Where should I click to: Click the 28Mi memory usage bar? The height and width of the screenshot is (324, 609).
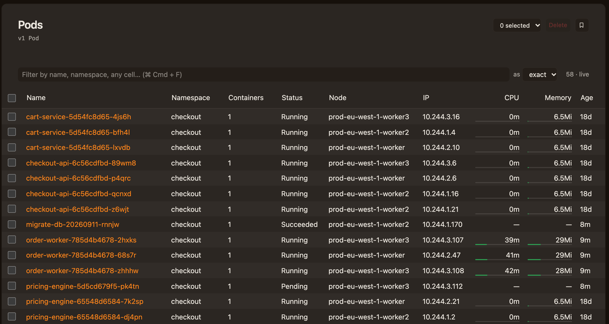550,275
